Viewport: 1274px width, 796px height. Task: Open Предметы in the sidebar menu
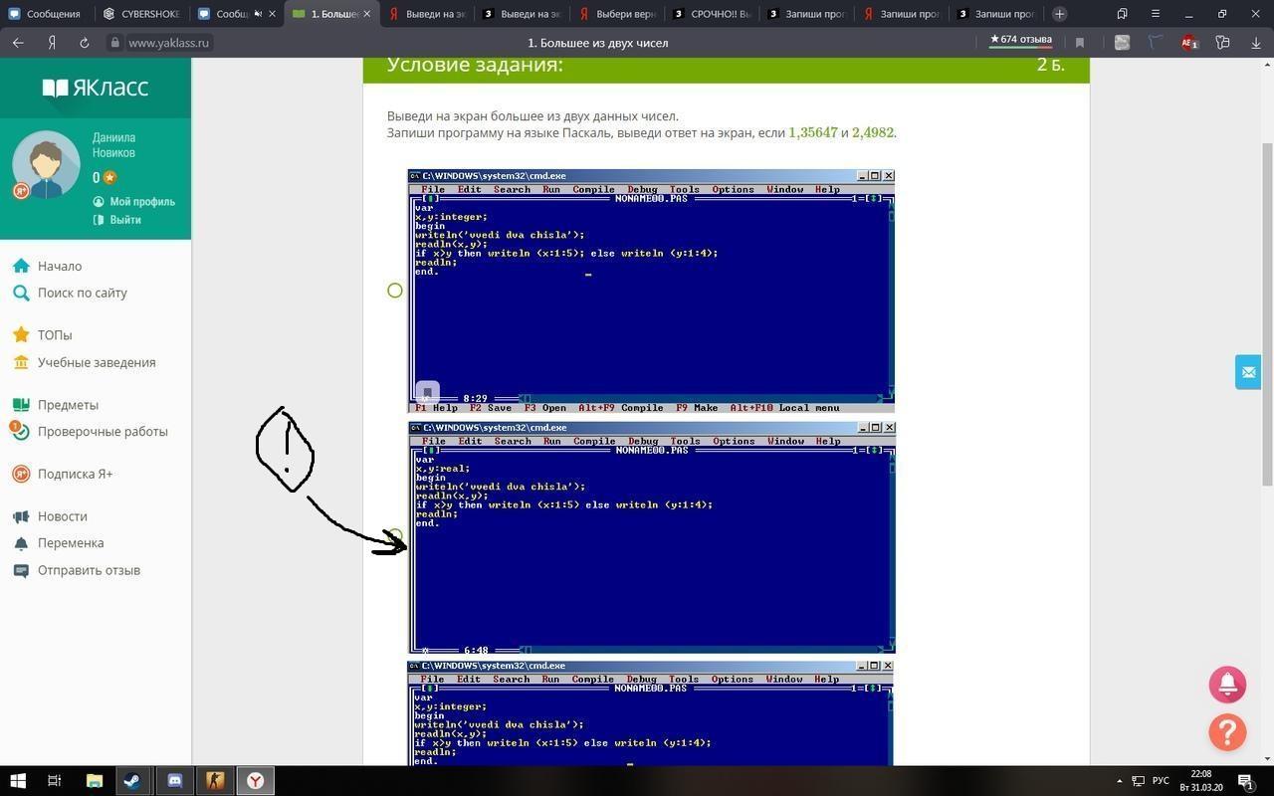(x=68, y=405)
